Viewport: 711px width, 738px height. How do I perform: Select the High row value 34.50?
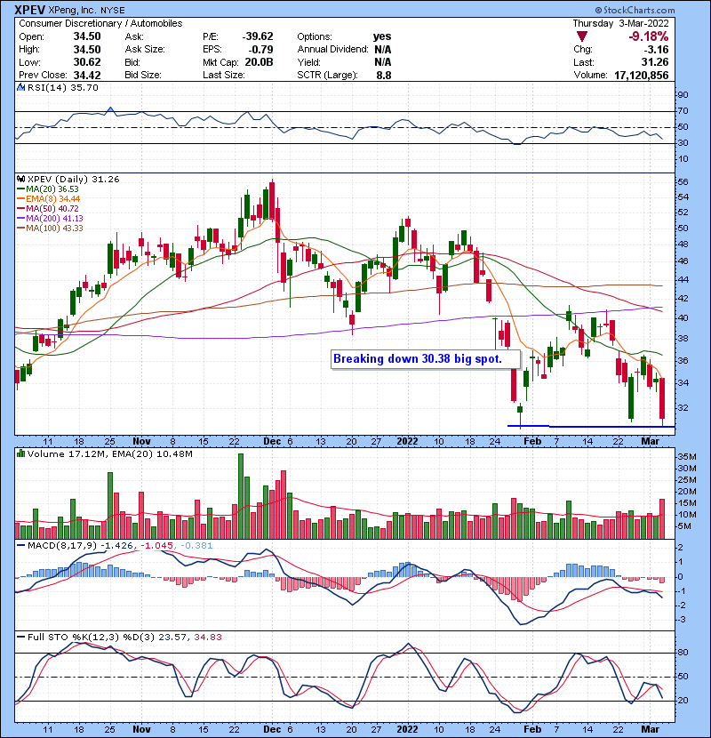coord(87,50)
